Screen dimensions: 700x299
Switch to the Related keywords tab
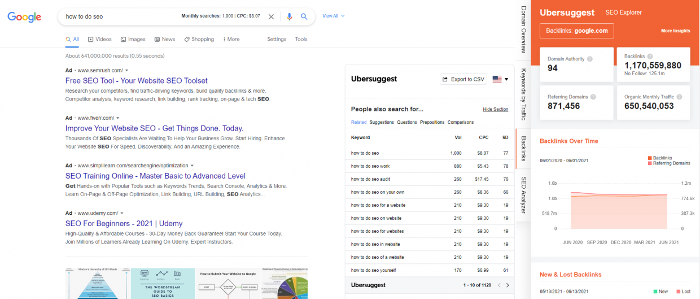coord(358,122)
